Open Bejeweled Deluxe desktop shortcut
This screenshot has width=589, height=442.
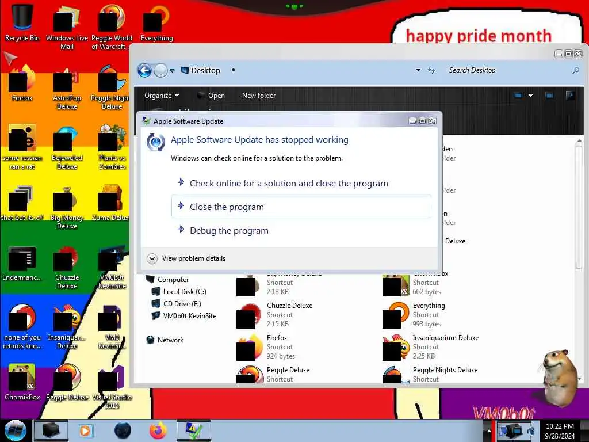pyautogui.click(x=67, y=147)
